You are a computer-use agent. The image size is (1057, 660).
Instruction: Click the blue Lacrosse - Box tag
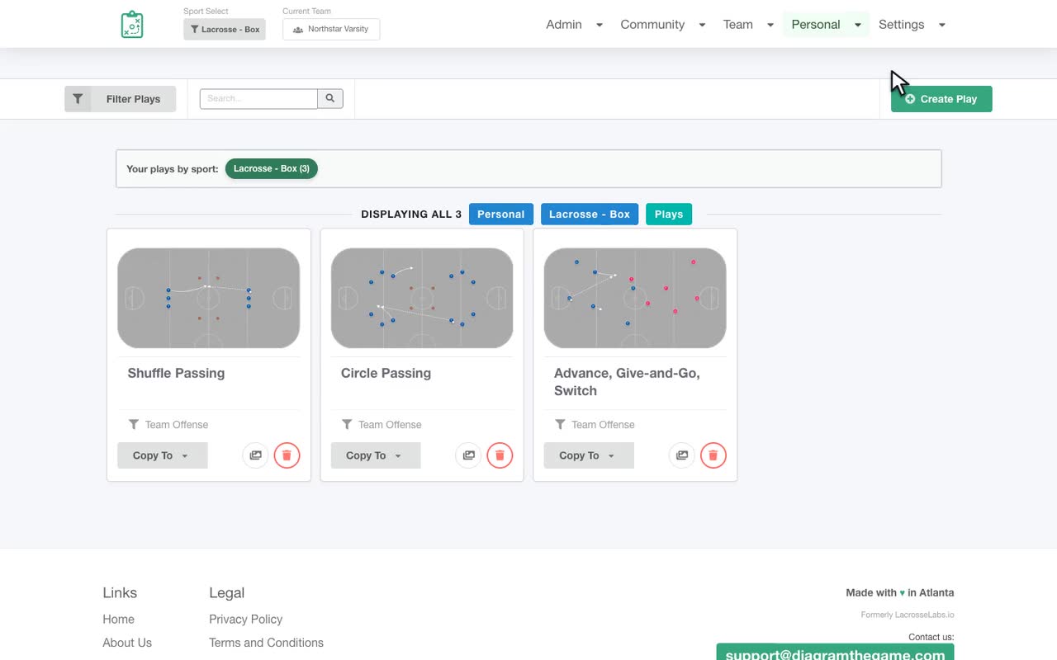[x=590, y=214]
